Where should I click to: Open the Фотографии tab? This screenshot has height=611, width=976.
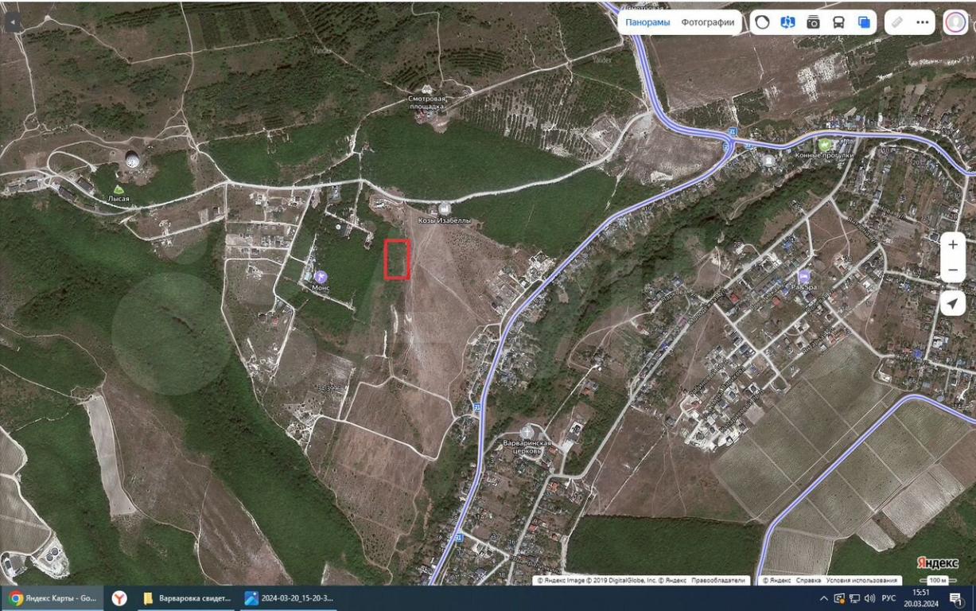tap(707, 22)
